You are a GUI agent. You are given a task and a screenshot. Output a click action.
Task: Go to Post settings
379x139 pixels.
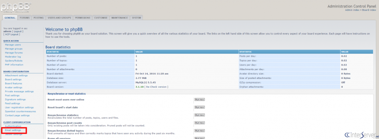[x=12, y=95]
